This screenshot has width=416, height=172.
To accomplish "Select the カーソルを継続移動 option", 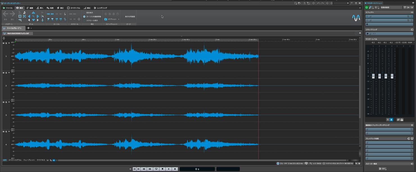I will [x=92, y=17].
